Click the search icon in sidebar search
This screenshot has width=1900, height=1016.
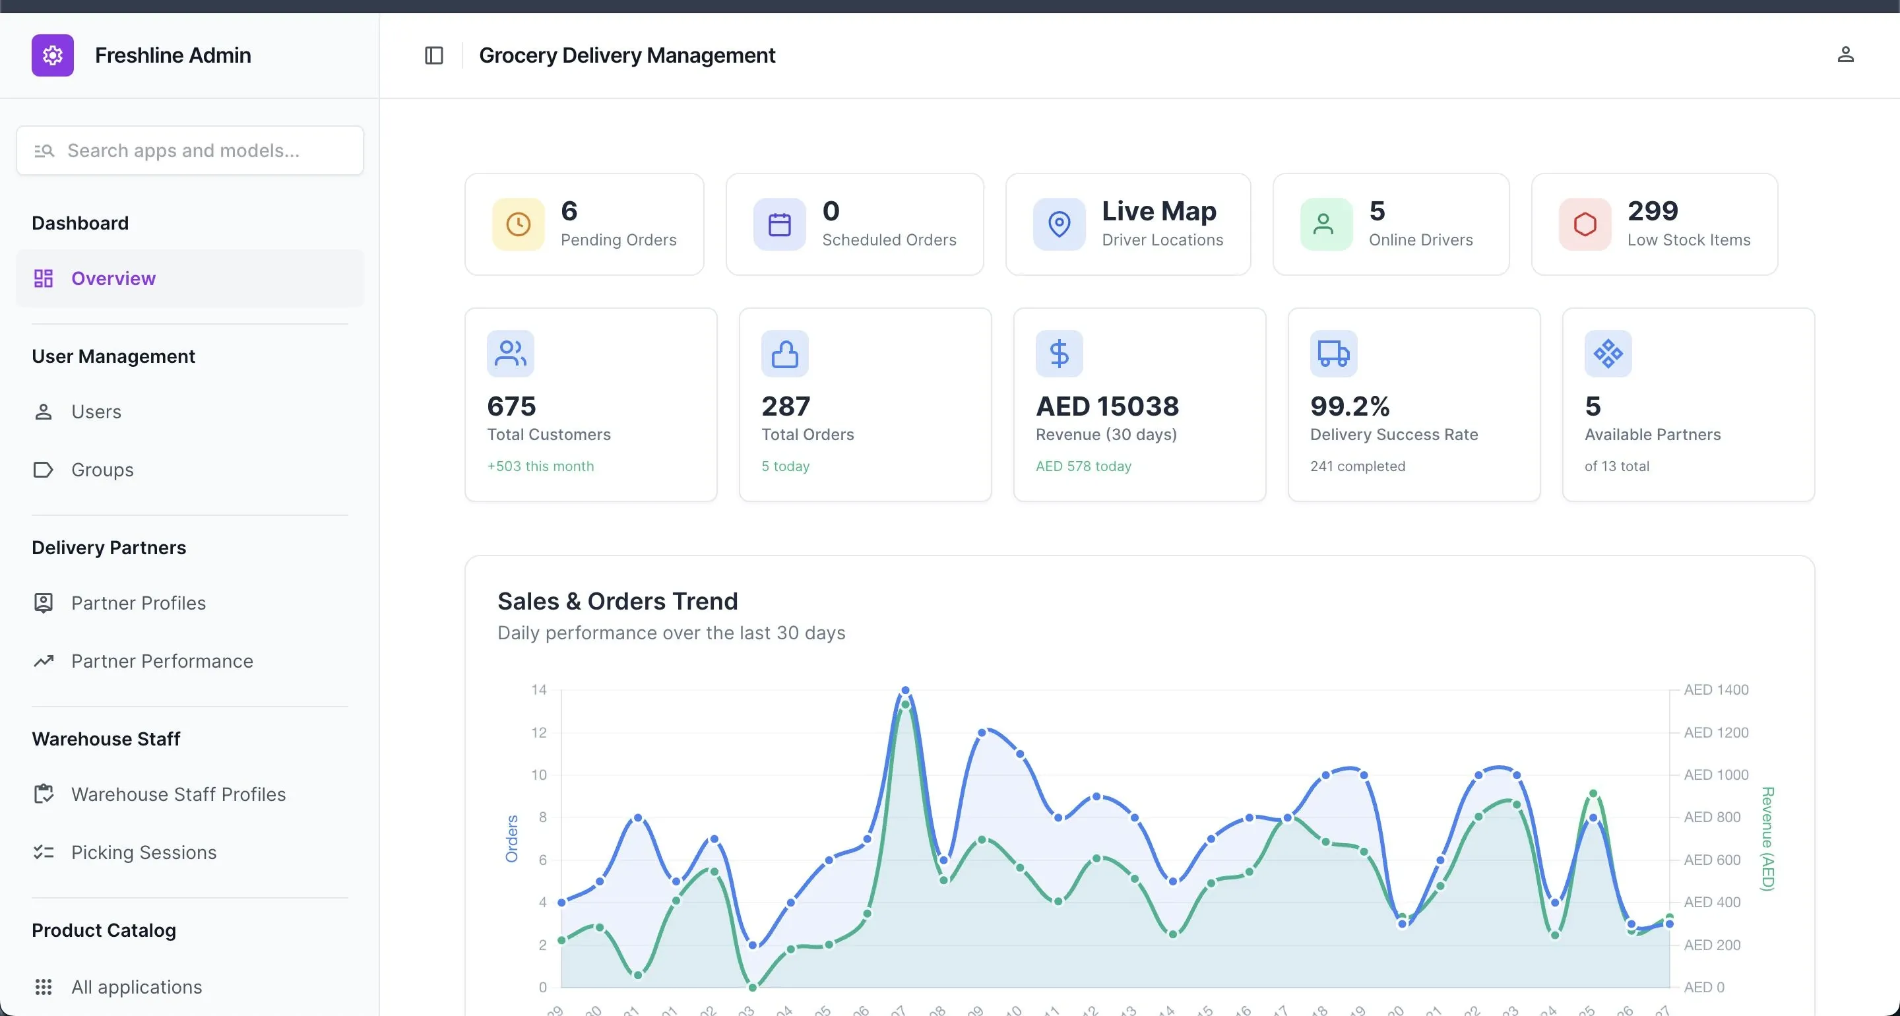pyautogui.click(x=44, y=150)
